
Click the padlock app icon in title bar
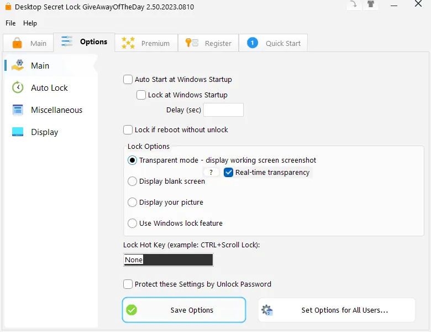[x=8, y=6]
